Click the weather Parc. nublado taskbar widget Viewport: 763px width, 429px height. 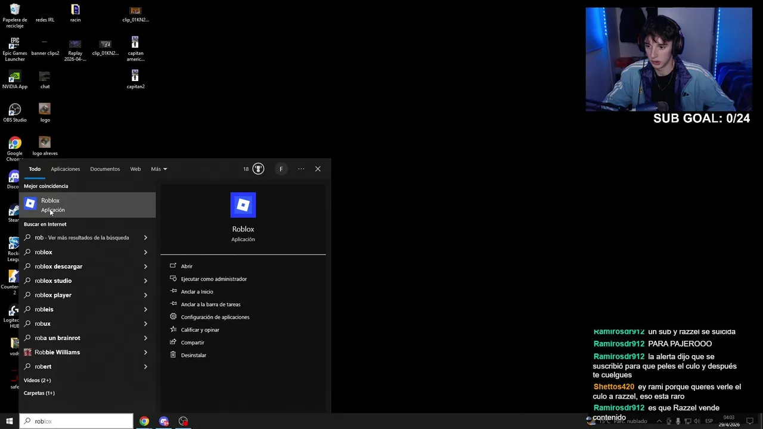click(618, 421)
